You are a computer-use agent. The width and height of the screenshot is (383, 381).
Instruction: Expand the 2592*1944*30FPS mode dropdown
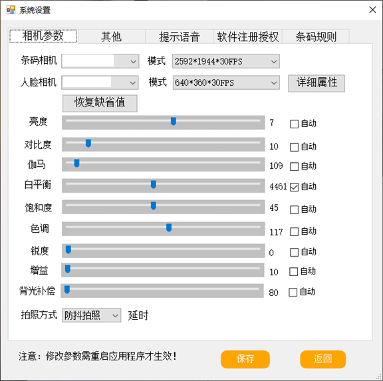point(226,61)
